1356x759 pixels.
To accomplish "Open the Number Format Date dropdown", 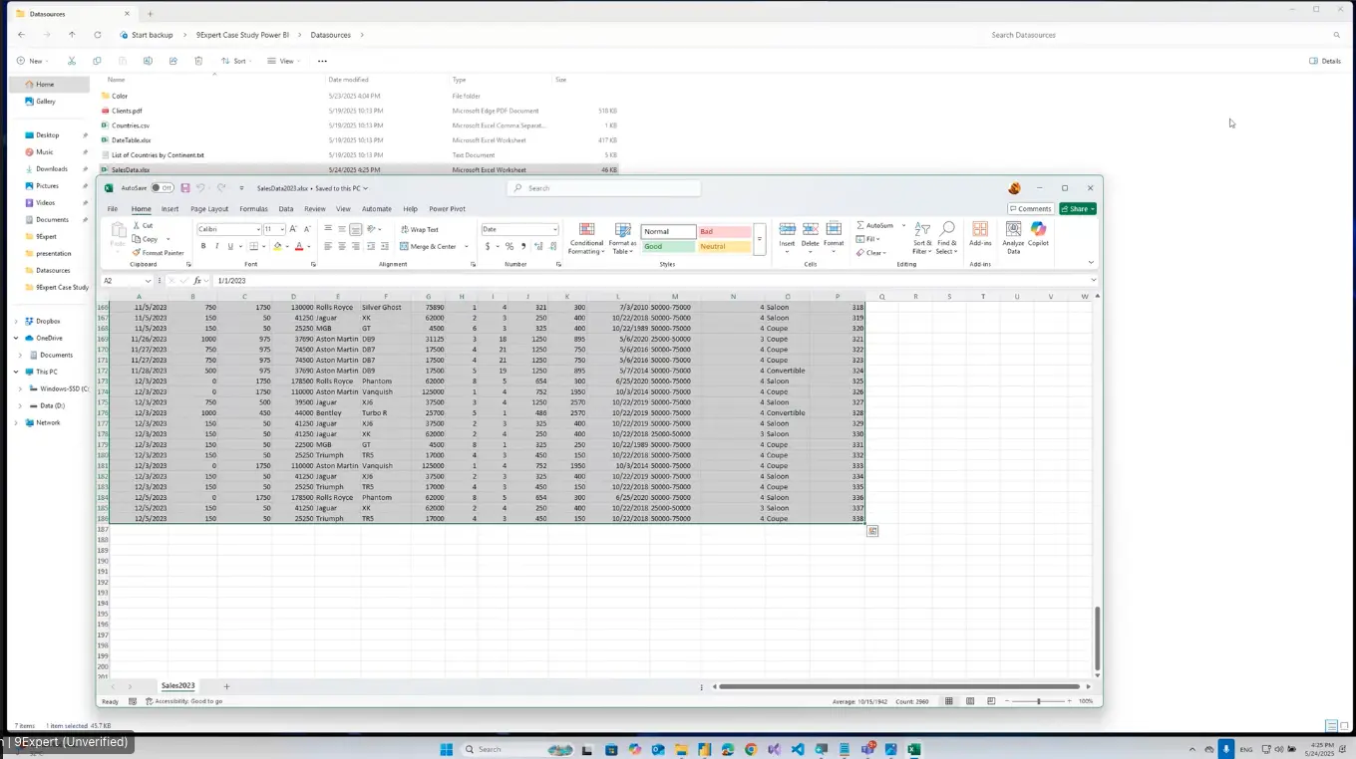I will 554,230.
